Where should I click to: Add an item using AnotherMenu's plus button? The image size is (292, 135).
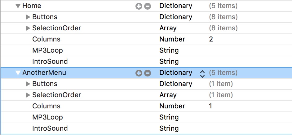click(139, 73)
